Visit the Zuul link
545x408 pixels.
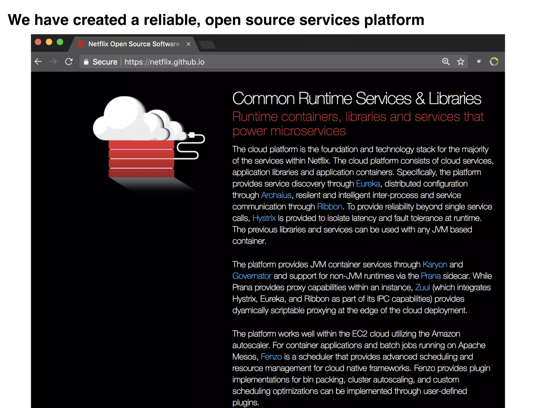(422, 287)
